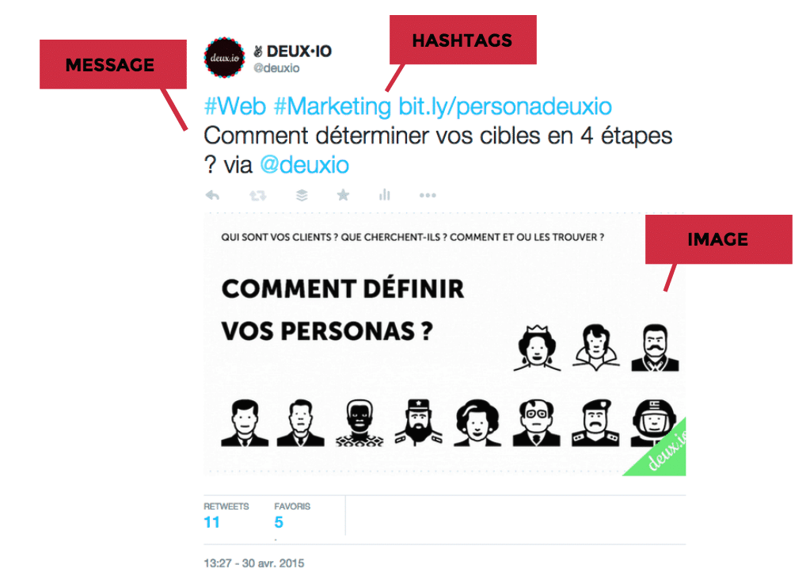The image size is (810, 584).
Task: Click the Buffer stack icon
Action: pos(302,196)
